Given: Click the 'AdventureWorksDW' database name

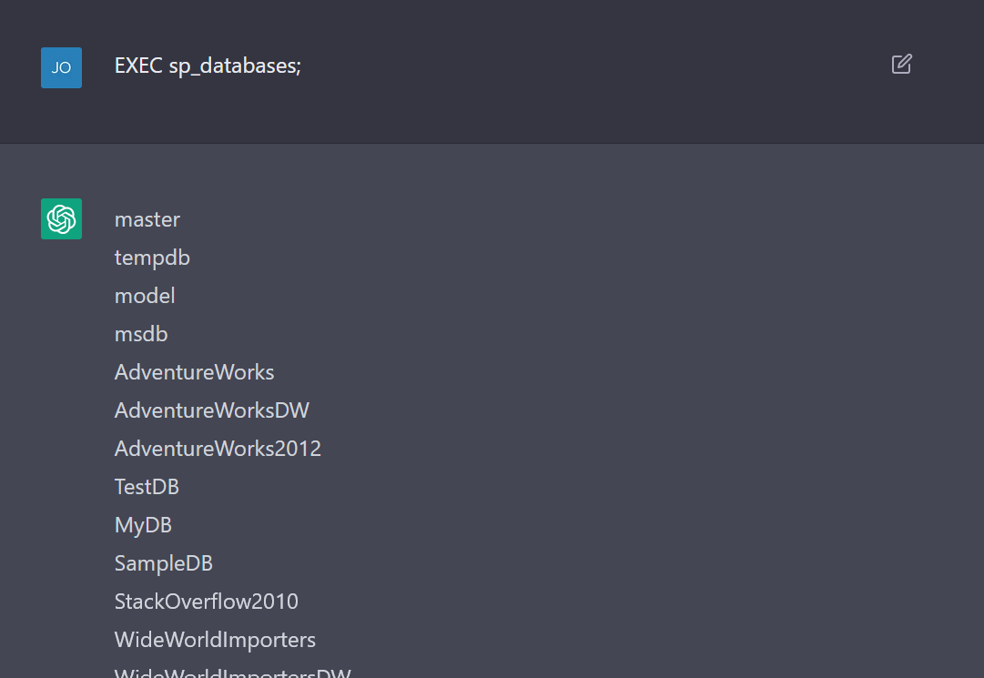Looking at the screenshot, I should 212,410.
